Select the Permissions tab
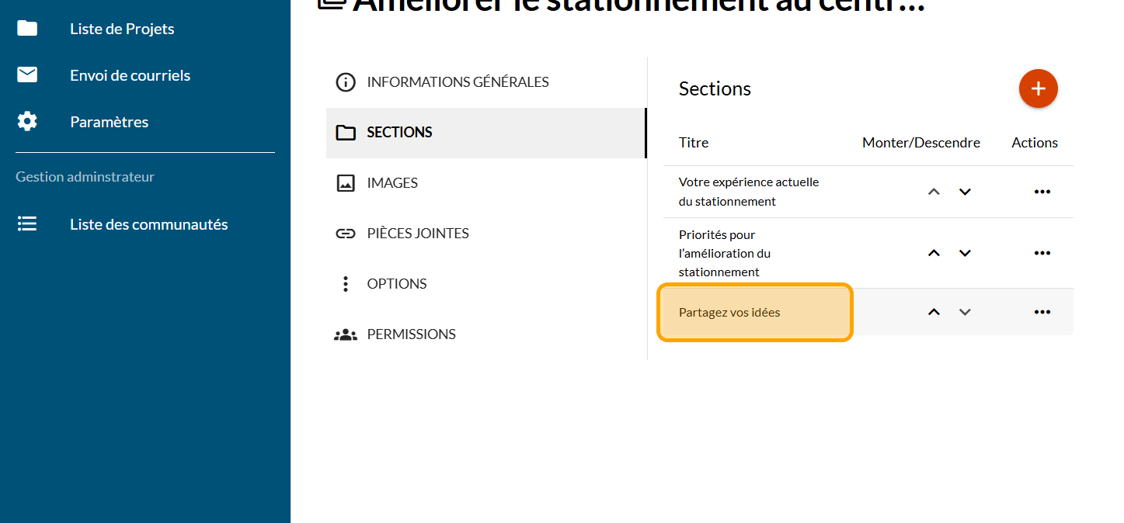This screenshot has height=523, width=1124. pos(411,334)
